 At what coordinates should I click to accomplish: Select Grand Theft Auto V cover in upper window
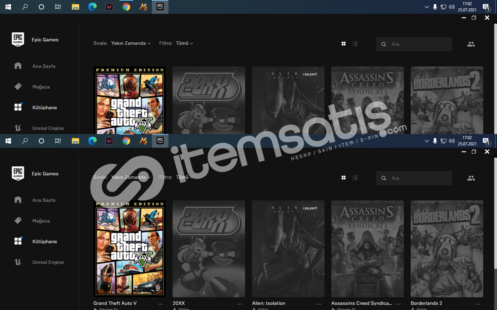(129, 100)
